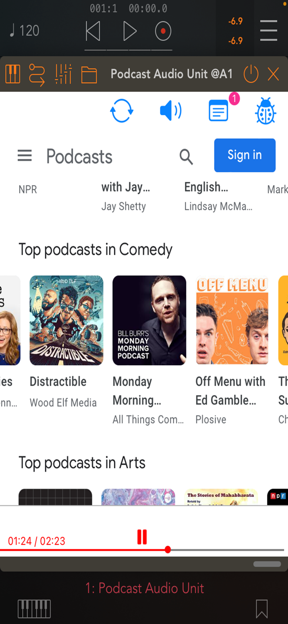Arm the record button
Viewport: 288px width, 624px height.
pos(163,31)
